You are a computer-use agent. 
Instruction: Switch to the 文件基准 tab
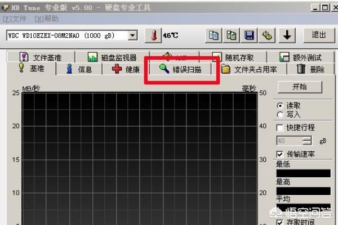click(x=41, y=57)
